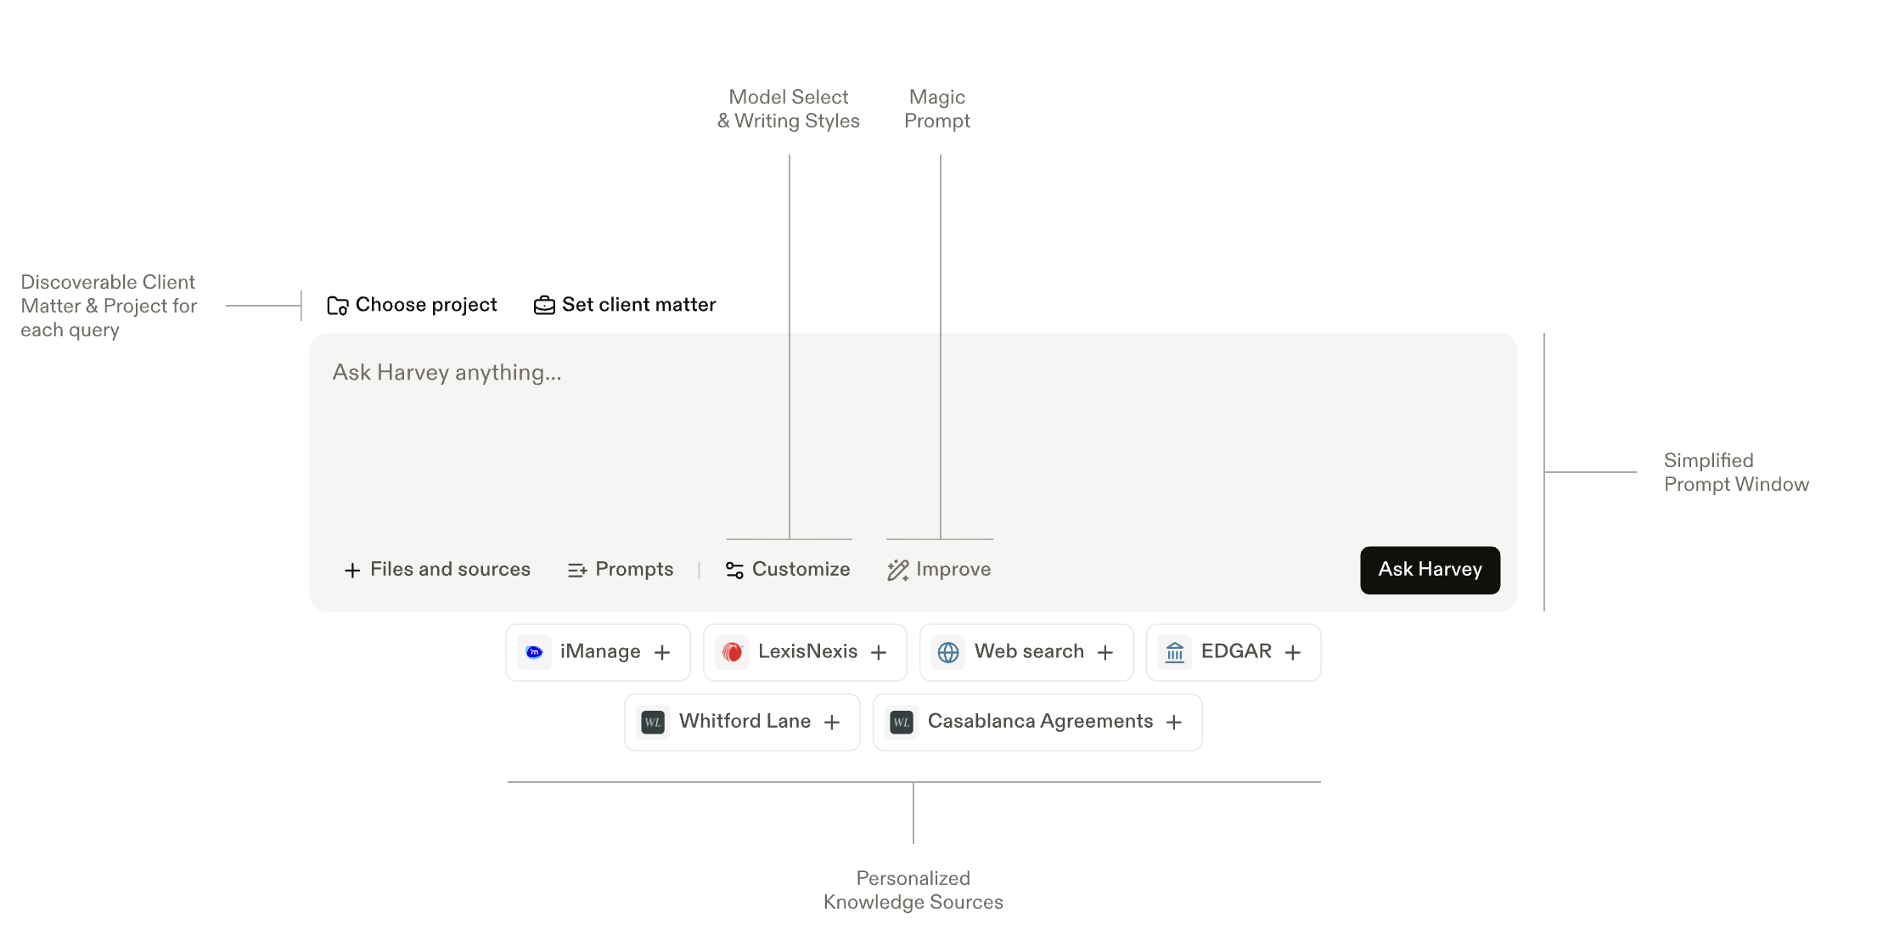Select the Customize sliders icon
Screen dimensions: 1883x946
pyautogui.click(x=734, y=569)
